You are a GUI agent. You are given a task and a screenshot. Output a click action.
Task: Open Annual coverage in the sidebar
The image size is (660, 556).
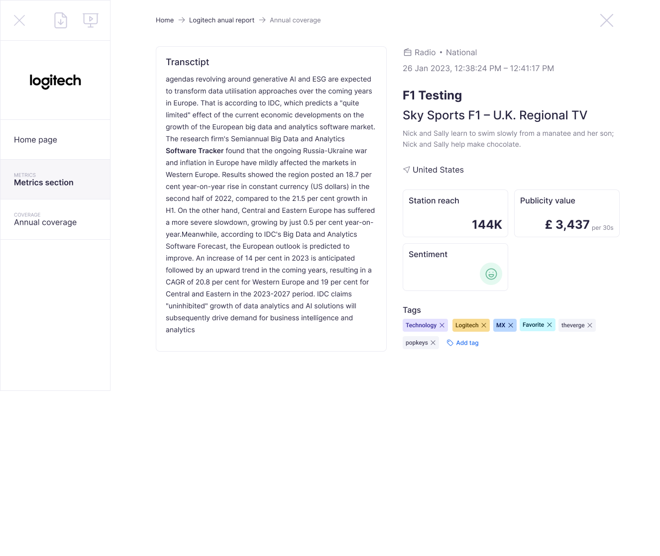tap(45, 222)
